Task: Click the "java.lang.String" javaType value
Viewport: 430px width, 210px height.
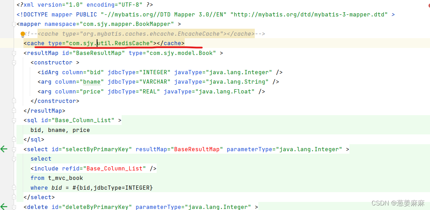Action: point(237,82)
